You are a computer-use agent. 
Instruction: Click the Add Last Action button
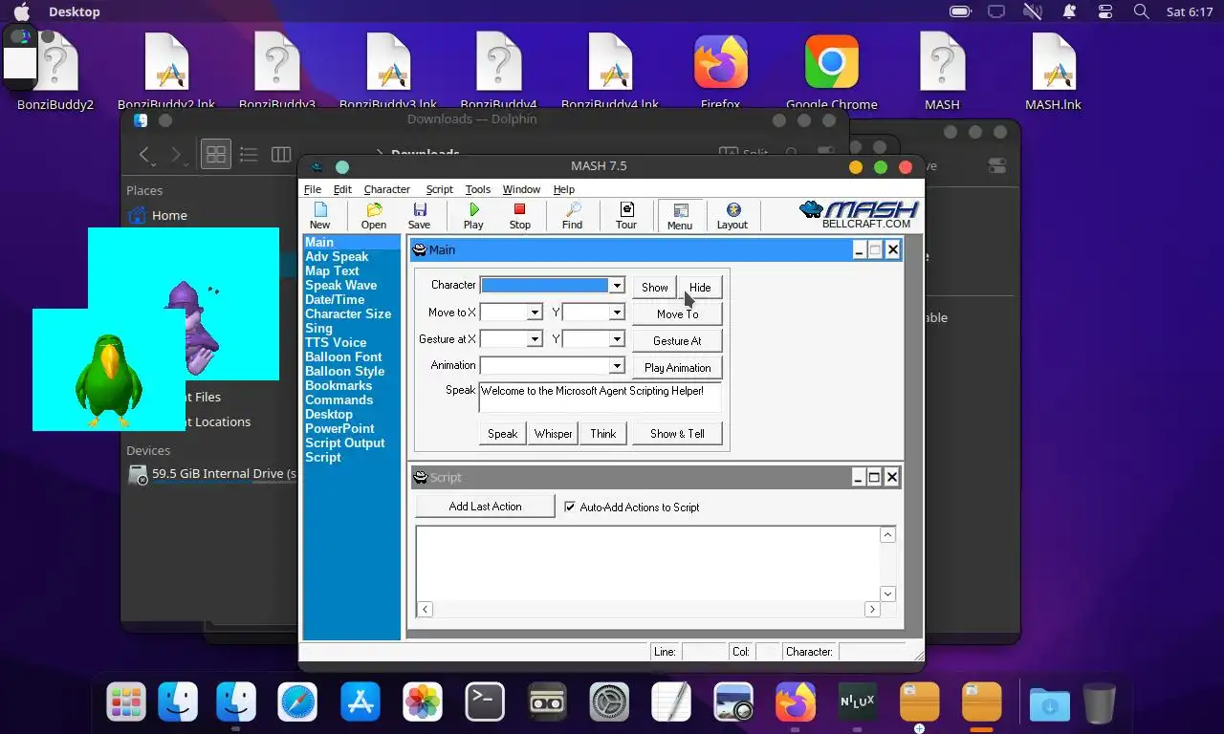pos(485,507)
